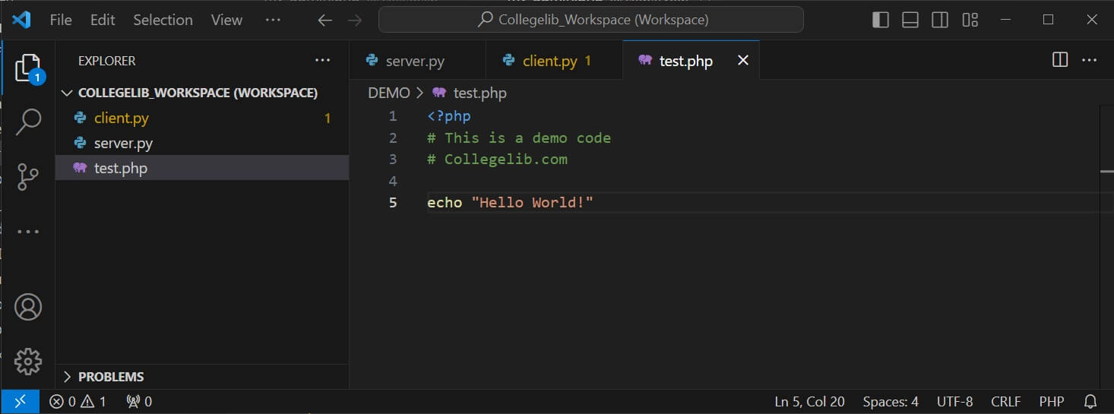
Task: Open the Customize Layout icon
Action: click(970, 20)
